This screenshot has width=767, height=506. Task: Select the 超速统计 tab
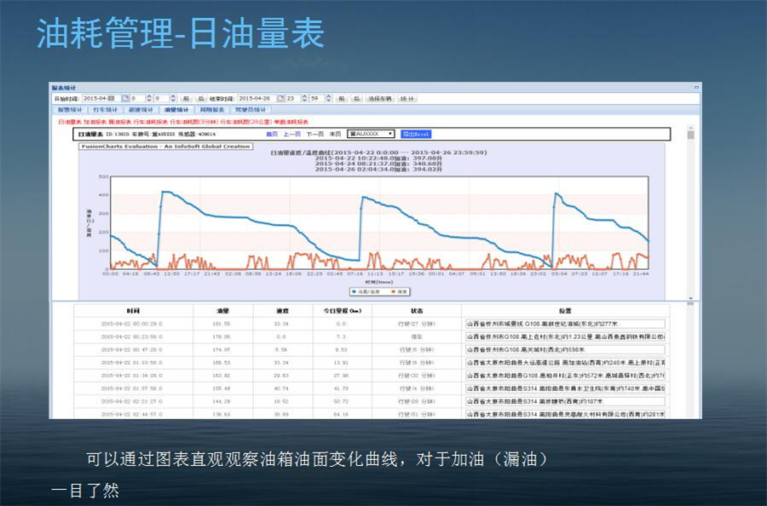(141, 110)
